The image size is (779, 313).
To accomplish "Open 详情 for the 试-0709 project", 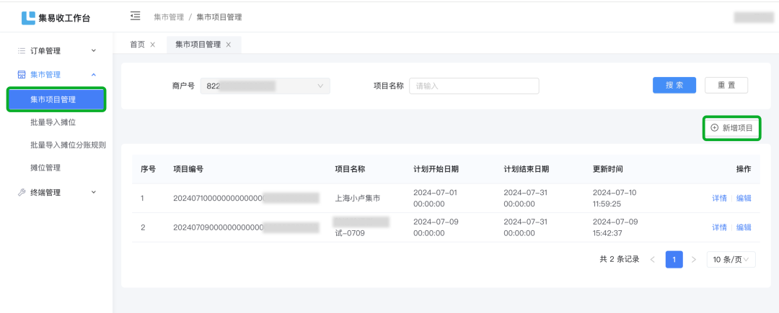I will pos(719,227).
